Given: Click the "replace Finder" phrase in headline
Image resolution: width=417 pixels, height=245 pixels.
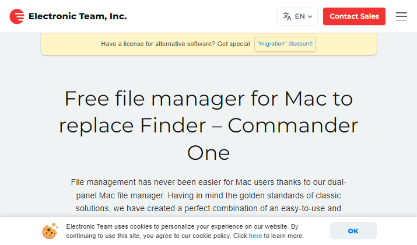Looking at the screenshot, I should (x=132, y=126).
